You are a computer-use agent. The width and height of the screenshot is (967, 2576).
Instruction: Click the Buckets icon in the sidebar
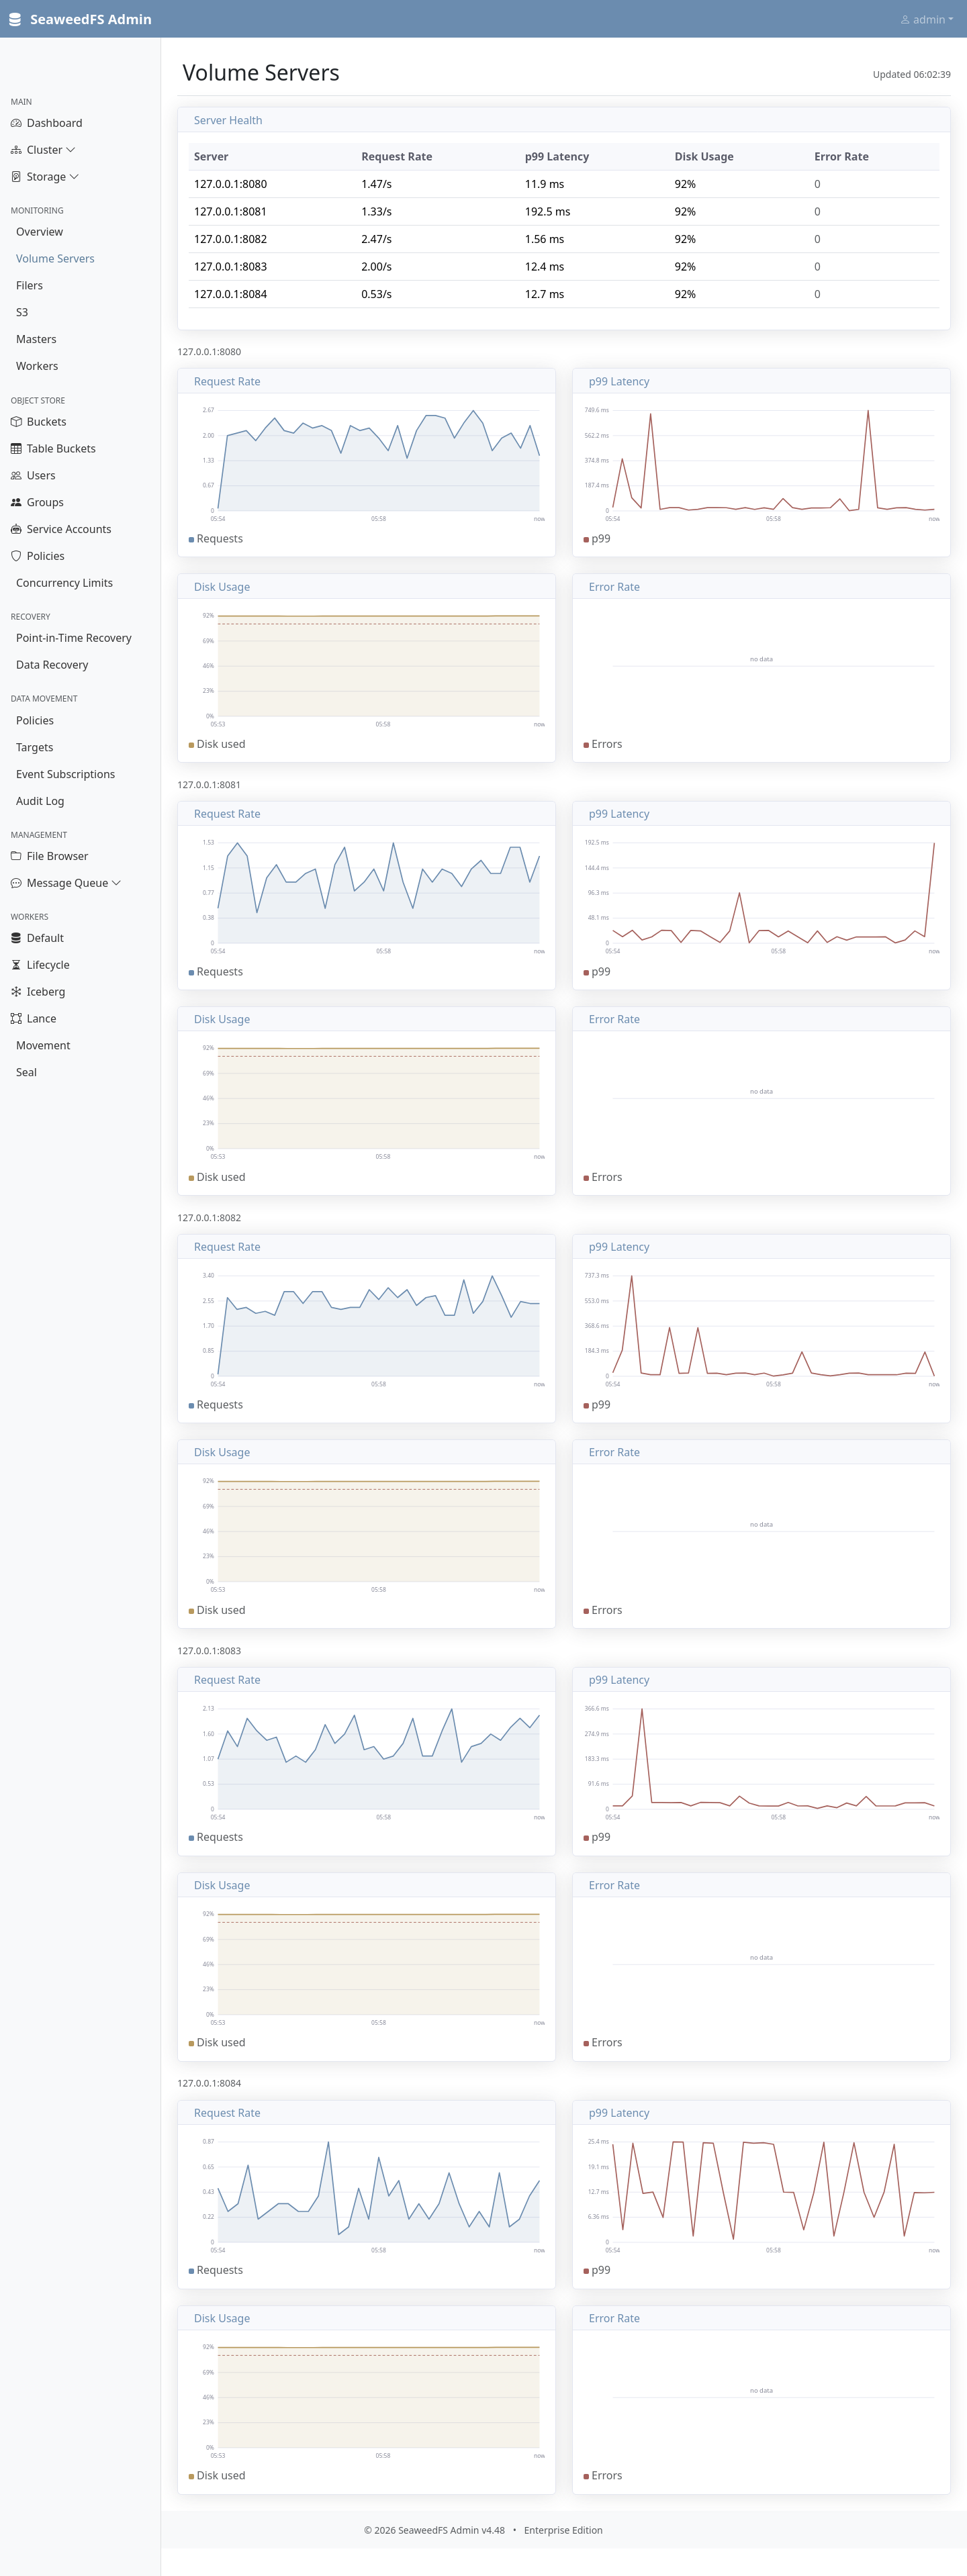[x=16, y=422]
